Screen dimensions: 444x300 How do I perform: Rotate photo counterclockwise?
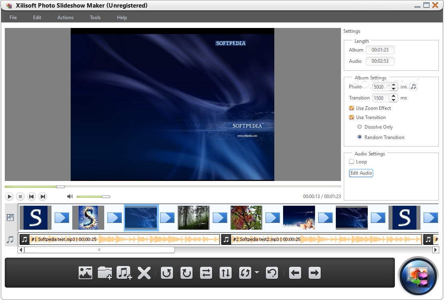click(x=167, y=273)
